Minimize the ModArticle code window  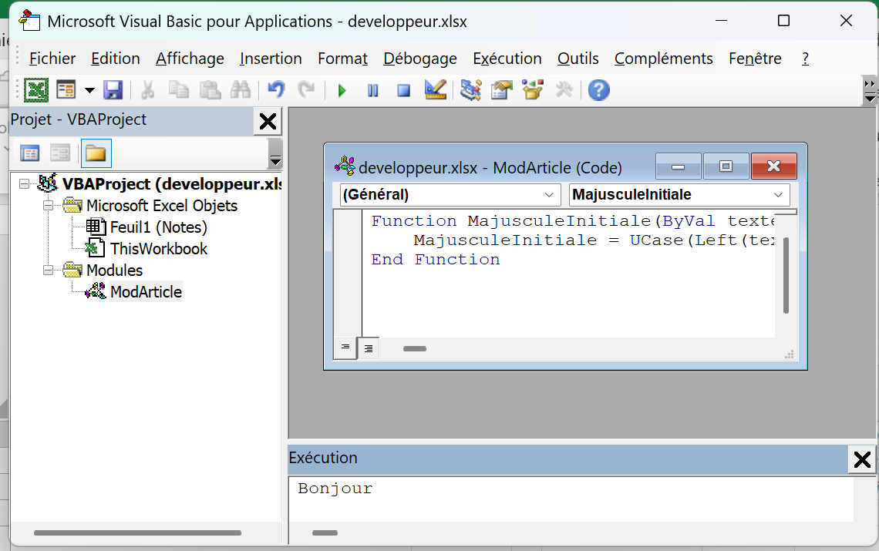pos(679,166)
